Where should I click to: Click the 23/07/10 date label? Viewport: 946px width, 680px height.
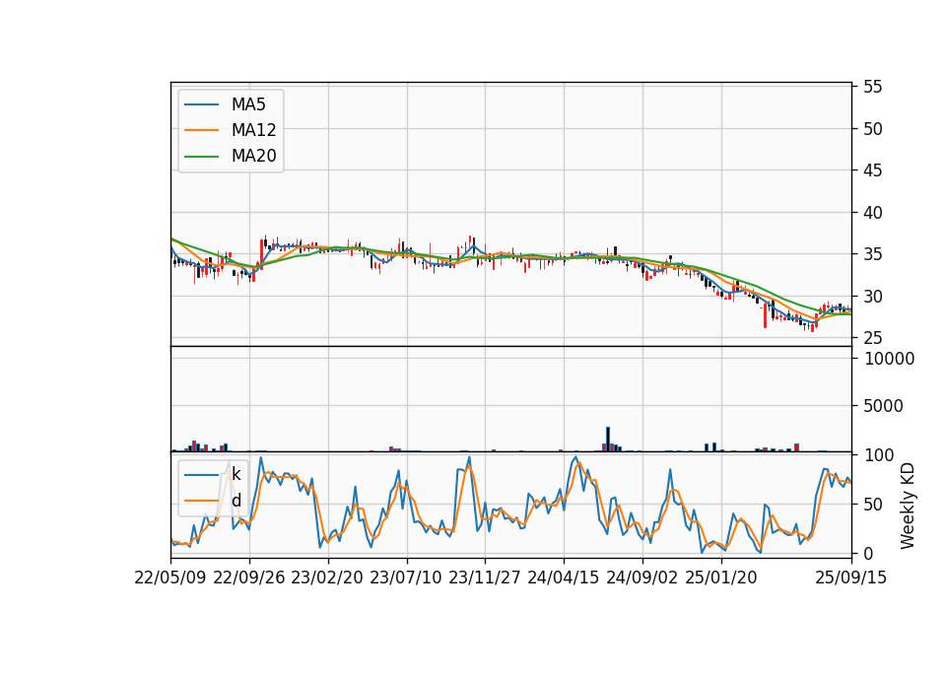tap(406, 578)
